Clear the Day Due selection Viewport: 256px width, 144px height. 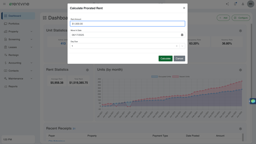[x=177, y=46]
